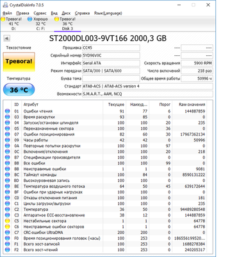
Task: Open the Диск menu
Action: coord(66,13)
